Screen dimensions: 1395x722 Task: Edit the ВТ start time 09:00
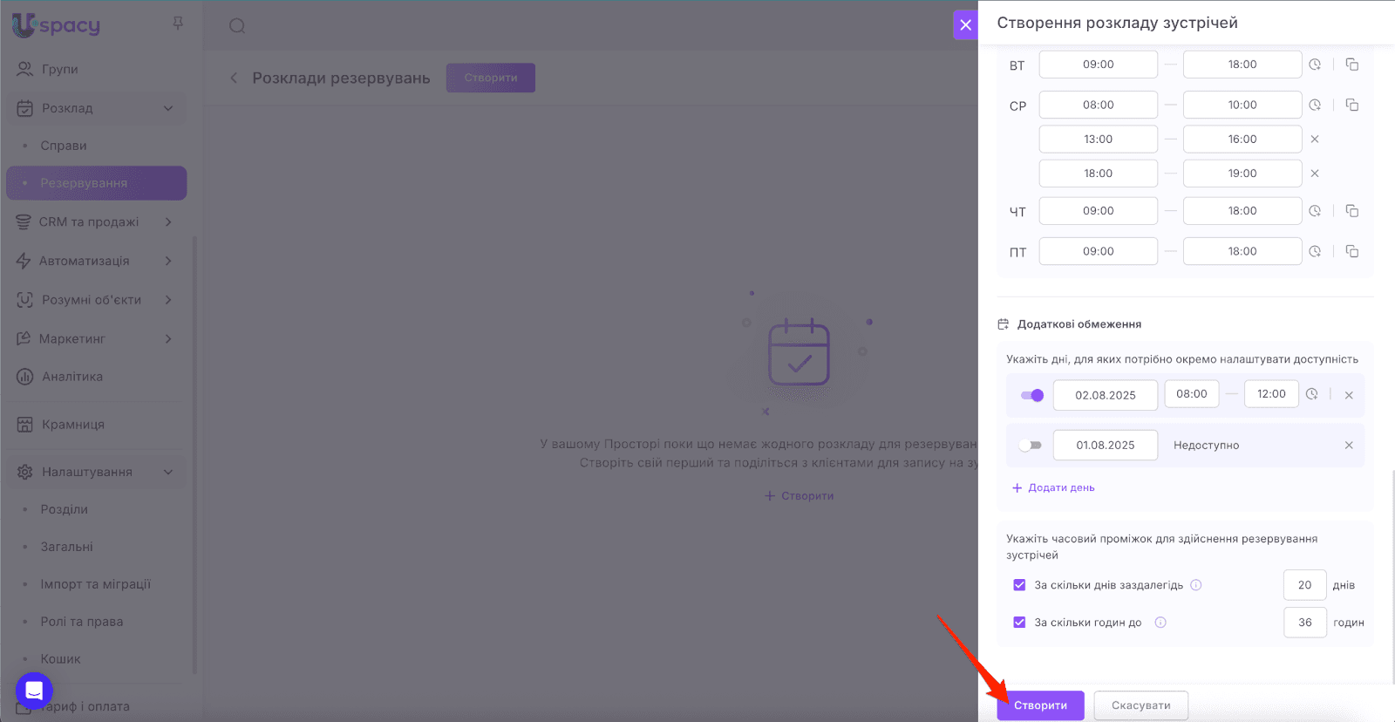(x=1099, y=65)
